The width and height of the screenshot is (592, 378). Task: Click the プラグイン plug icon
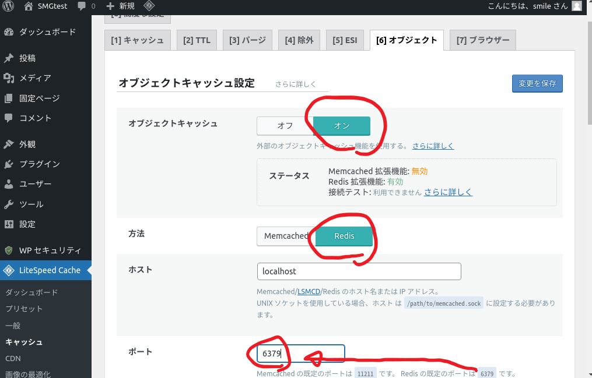(9, 164)
